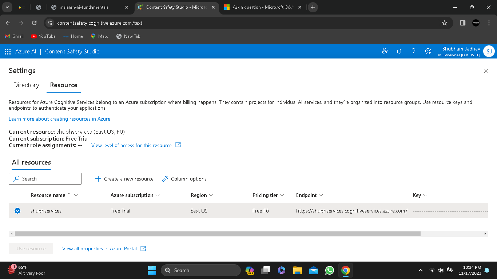The width and height of the screenshot is (497, 279).
Task: View site information icon in address bar
Action: click(50, 23)
